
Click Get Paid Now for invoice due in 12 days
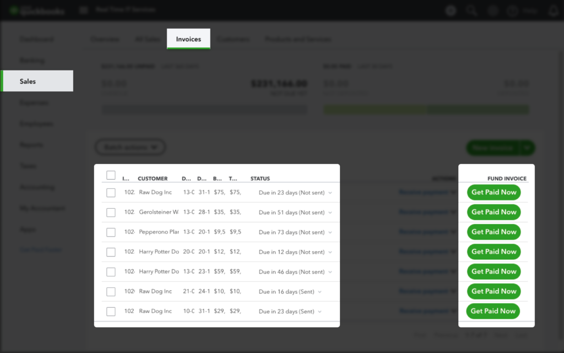coord(494,252)
